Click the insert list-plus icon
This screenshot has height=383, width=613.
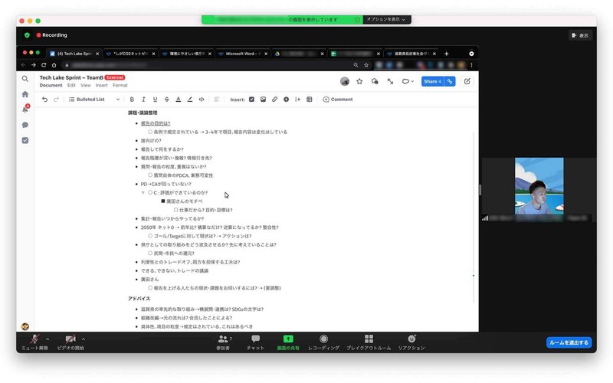click(x=297, y=100)
